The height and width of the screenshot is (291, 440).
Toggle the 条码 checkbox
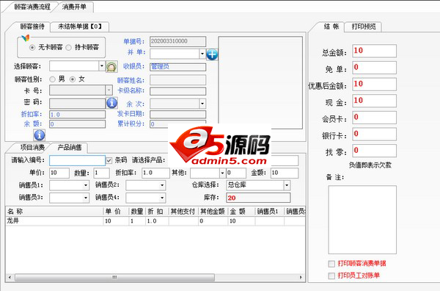[x=109, y=160]
